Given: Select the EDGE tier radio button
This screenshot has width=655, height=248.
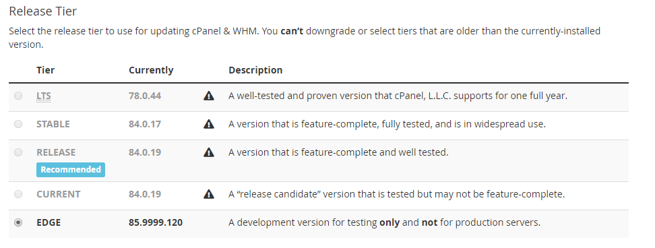Looking at the screenshot, I should tap(18, 222).
